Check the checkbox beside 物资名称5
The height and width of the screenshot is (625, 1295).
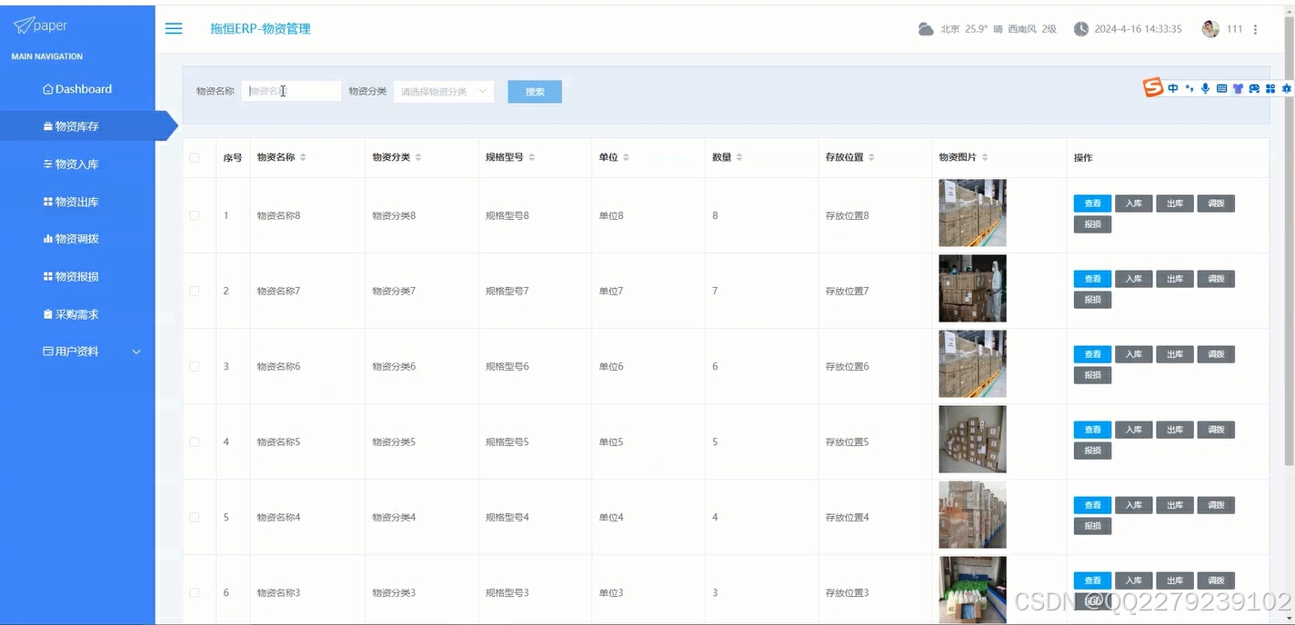(194, 441)
